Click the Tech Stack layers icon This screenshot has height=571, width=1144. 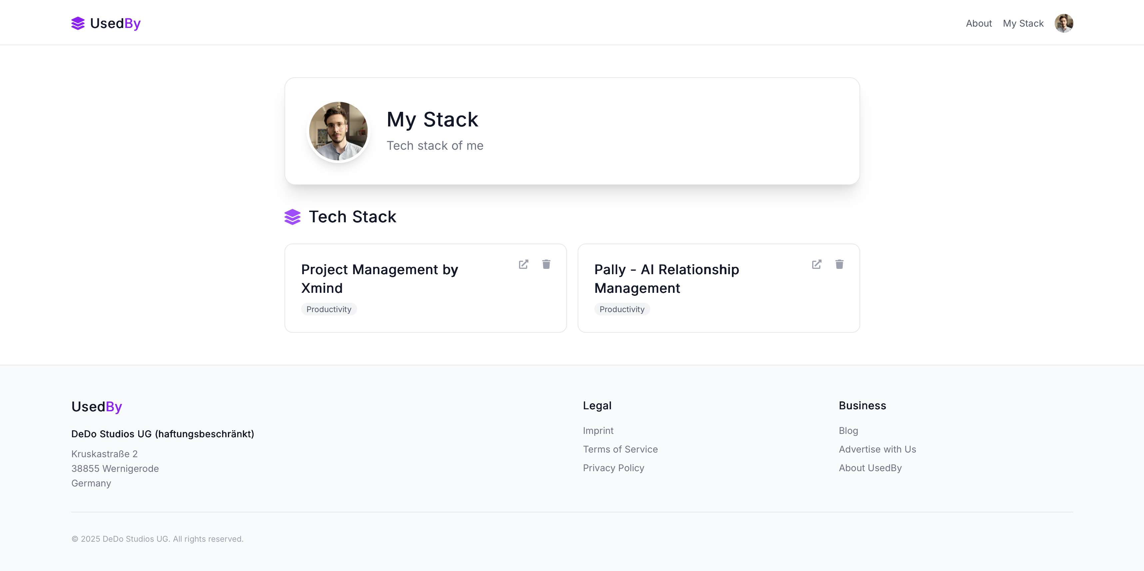292,217
